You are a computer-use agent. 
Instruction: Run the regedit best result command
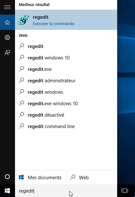point(66,20)
